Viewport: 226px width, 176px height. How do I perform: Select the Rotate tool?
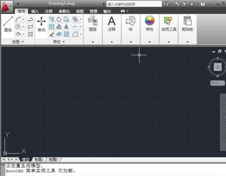click(x=59, y=19)
